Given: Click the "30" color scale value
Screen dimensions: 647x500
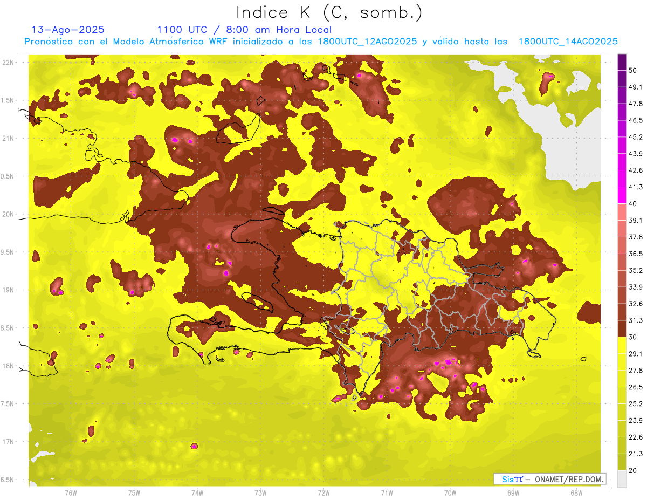Looking at the screenshot, I should (x=633, y=337).
